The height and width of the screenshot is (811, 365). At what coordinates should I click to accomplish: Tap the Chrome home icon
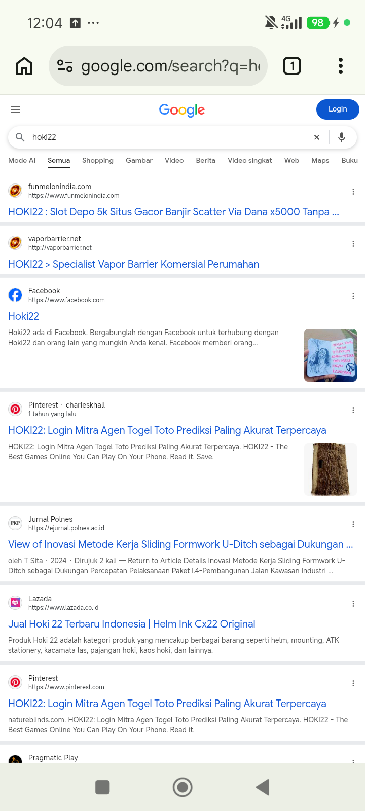tap(24, 66)
